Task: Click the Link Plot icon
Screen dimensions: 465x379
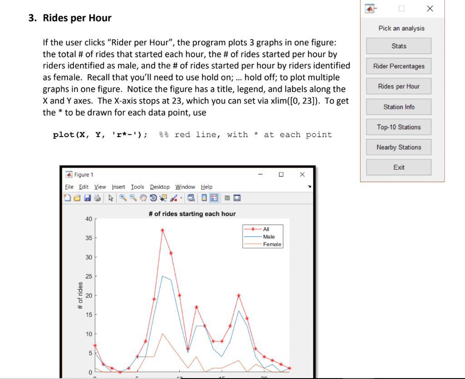Action: (192, 198)
